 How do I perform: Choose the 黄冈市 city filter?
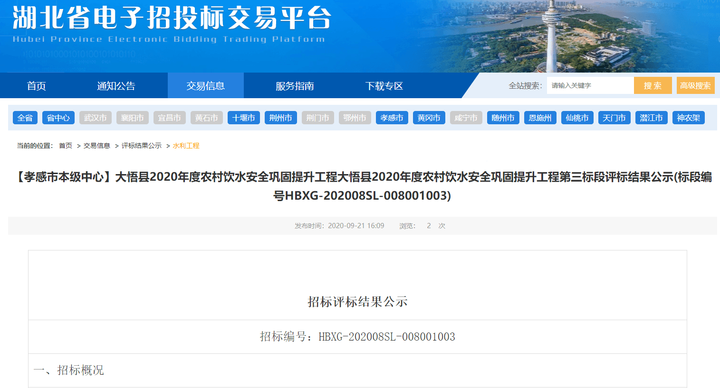(x=429, y=118)
